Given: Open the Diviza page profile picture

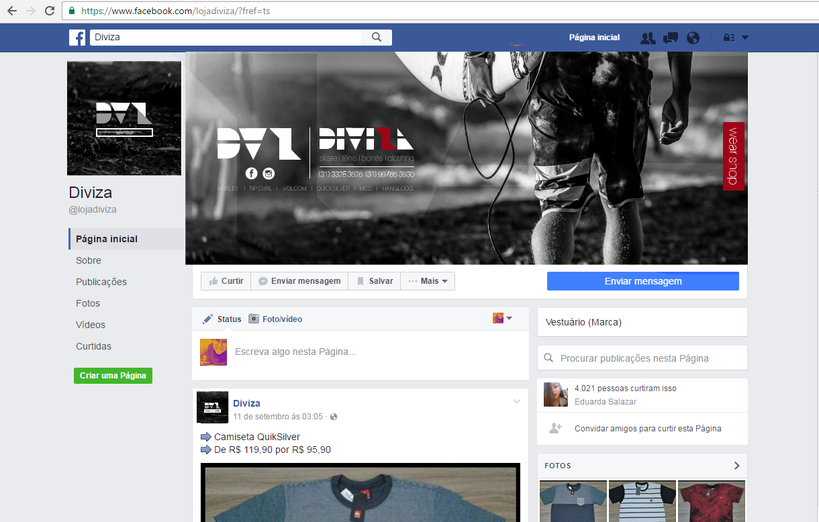Looking at the screenshot, I should [x=124, y=118].
